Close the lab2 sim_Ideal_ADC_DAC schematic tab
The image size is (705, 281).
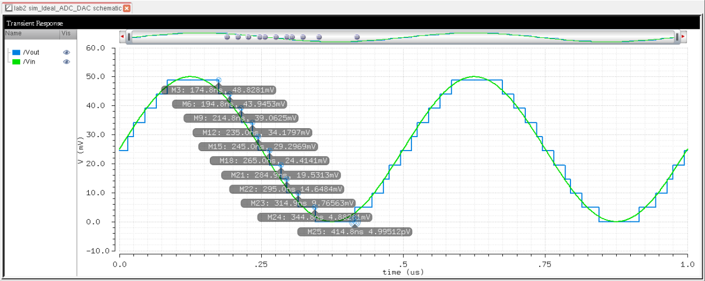coord(127,8)
